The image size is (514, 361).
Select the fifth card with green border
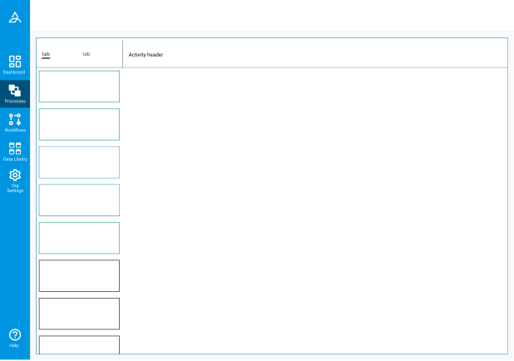coord(79,238)
